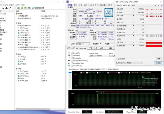Enable the Stress local disks checkbox
Screen dimensions: 164x114
(72, 63)
